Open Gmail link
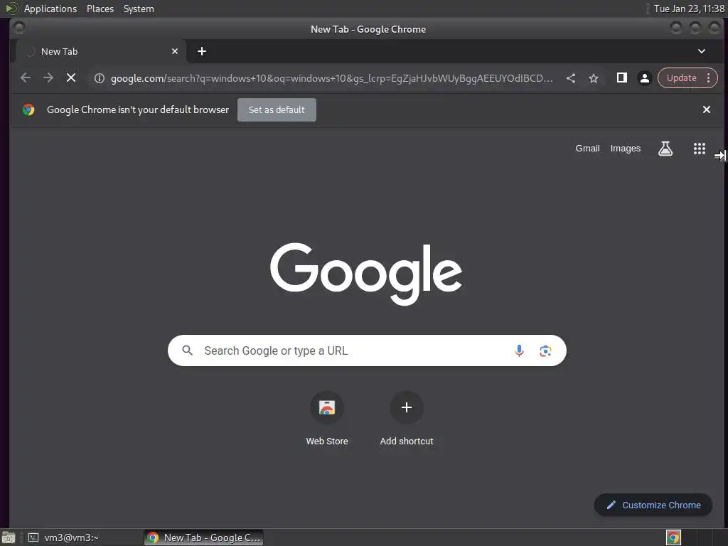728x546 pixels. point(587,149)
